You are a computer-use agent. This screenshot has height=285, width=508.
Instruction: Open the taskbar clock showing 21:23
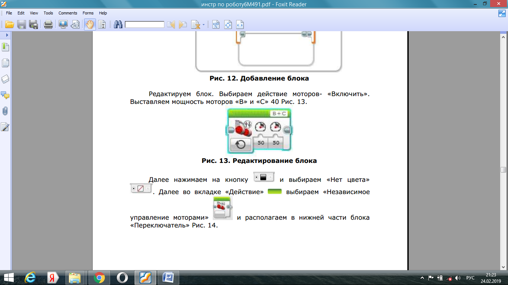[491, 278]
